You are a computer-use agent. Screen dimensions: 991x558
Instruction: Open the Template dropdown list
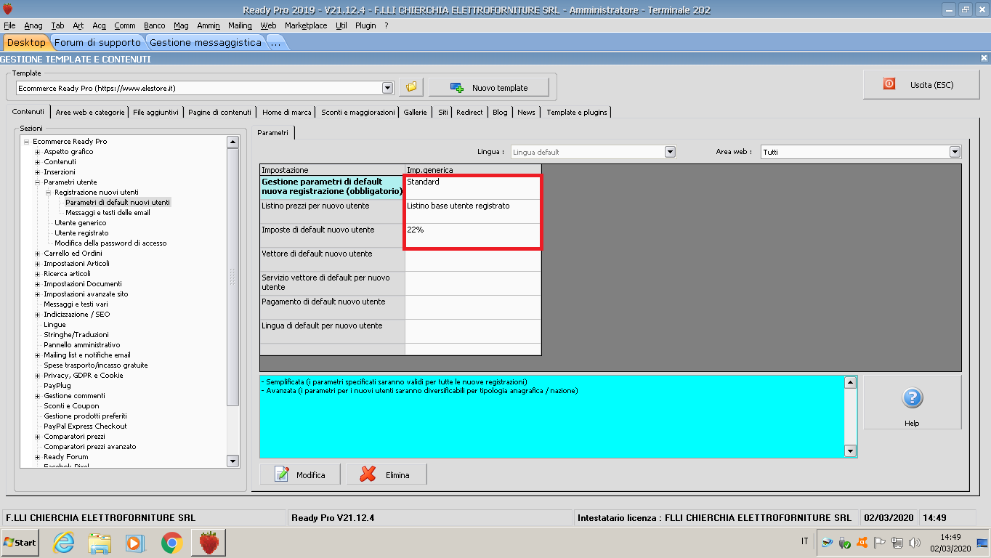(x=387, y=88)
